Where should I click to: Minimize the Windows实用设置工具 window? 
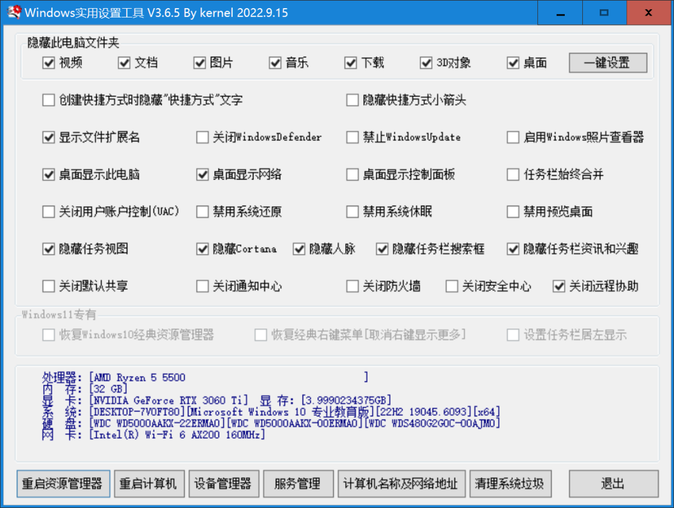point(560,12)
